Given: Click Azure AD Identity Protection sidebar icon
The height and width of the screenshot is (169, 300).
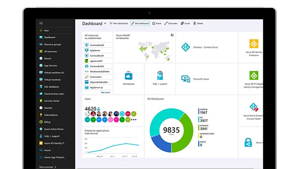Looking at the screenshot, I should 41,143.
